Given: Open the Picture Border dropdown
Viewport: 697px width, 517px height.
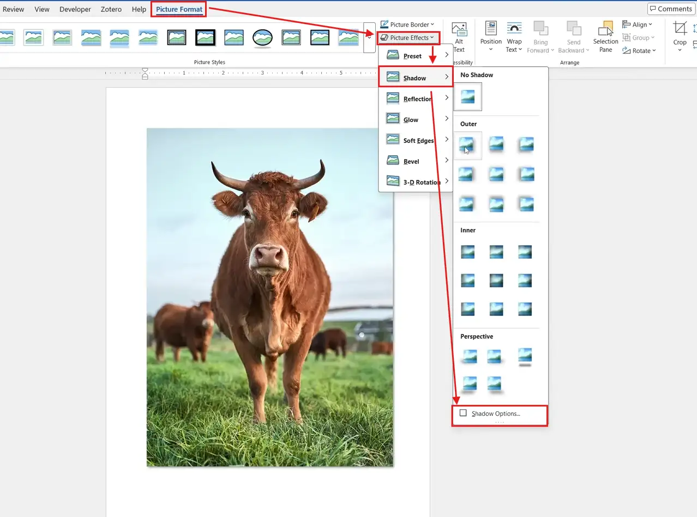Looking at the screenshot, I should point(407,25).
